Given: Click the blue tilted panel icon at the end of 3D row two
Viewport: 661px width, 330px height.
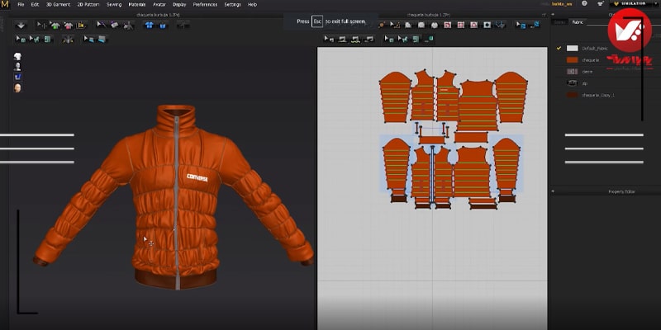Looking at the screenshot, I should (x=102, y=39).
